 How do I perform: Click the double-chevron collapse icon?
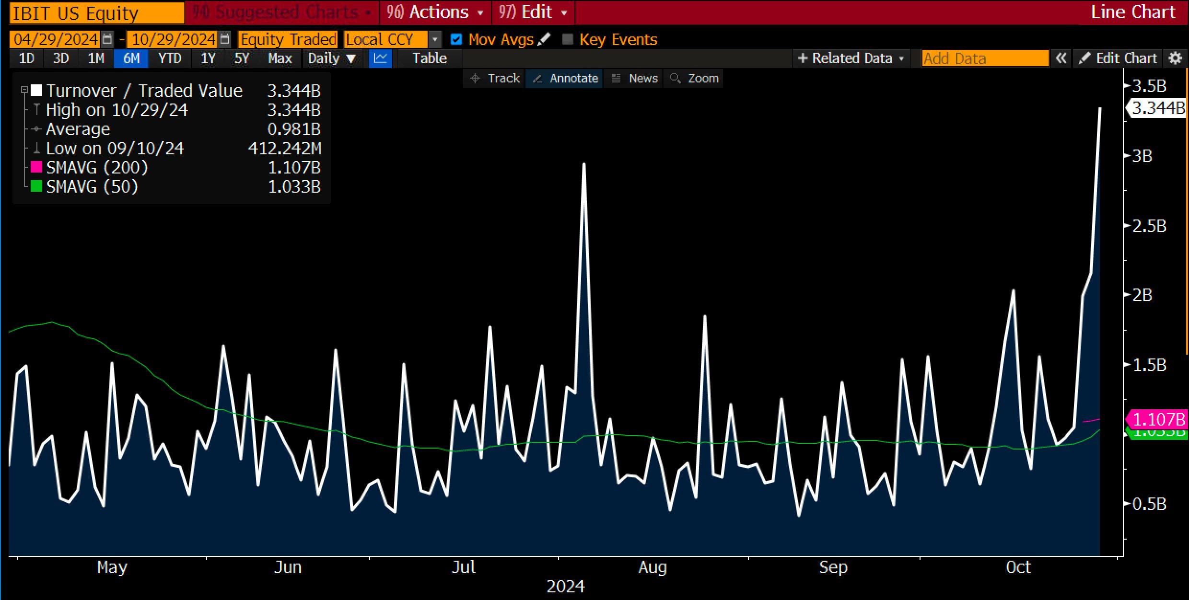pyautogui.click(x=1061, y=58)
